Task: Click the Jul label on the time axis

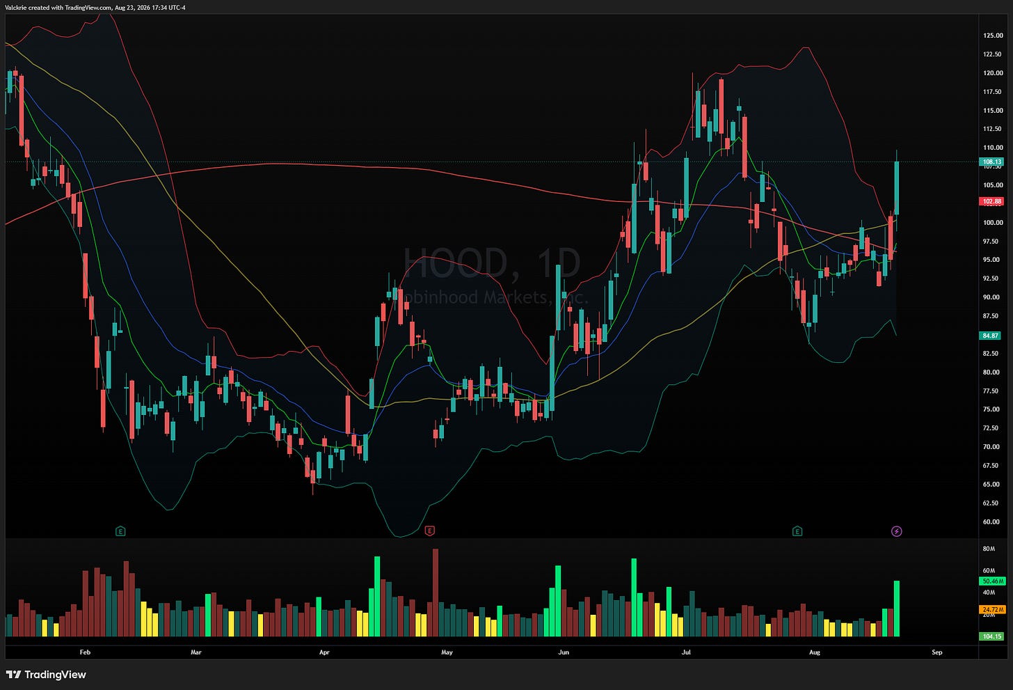Action: pyautogui.click(x=686, y=652)
